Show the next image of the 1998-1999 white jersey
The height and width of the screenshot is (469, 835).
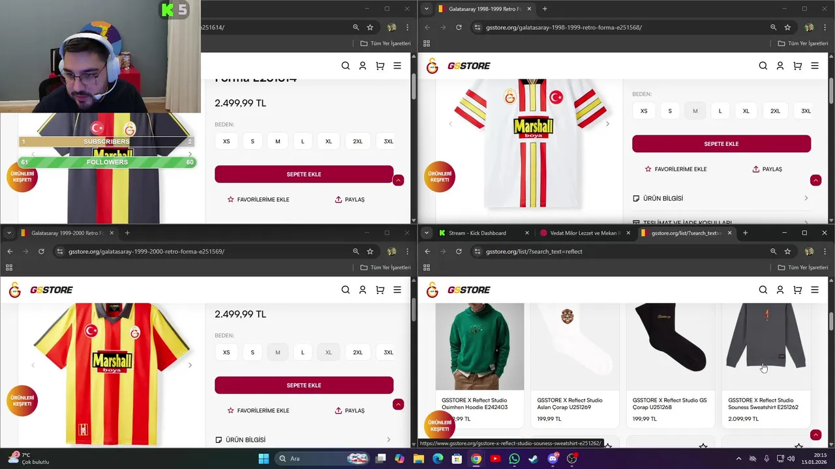click(607, 124)
